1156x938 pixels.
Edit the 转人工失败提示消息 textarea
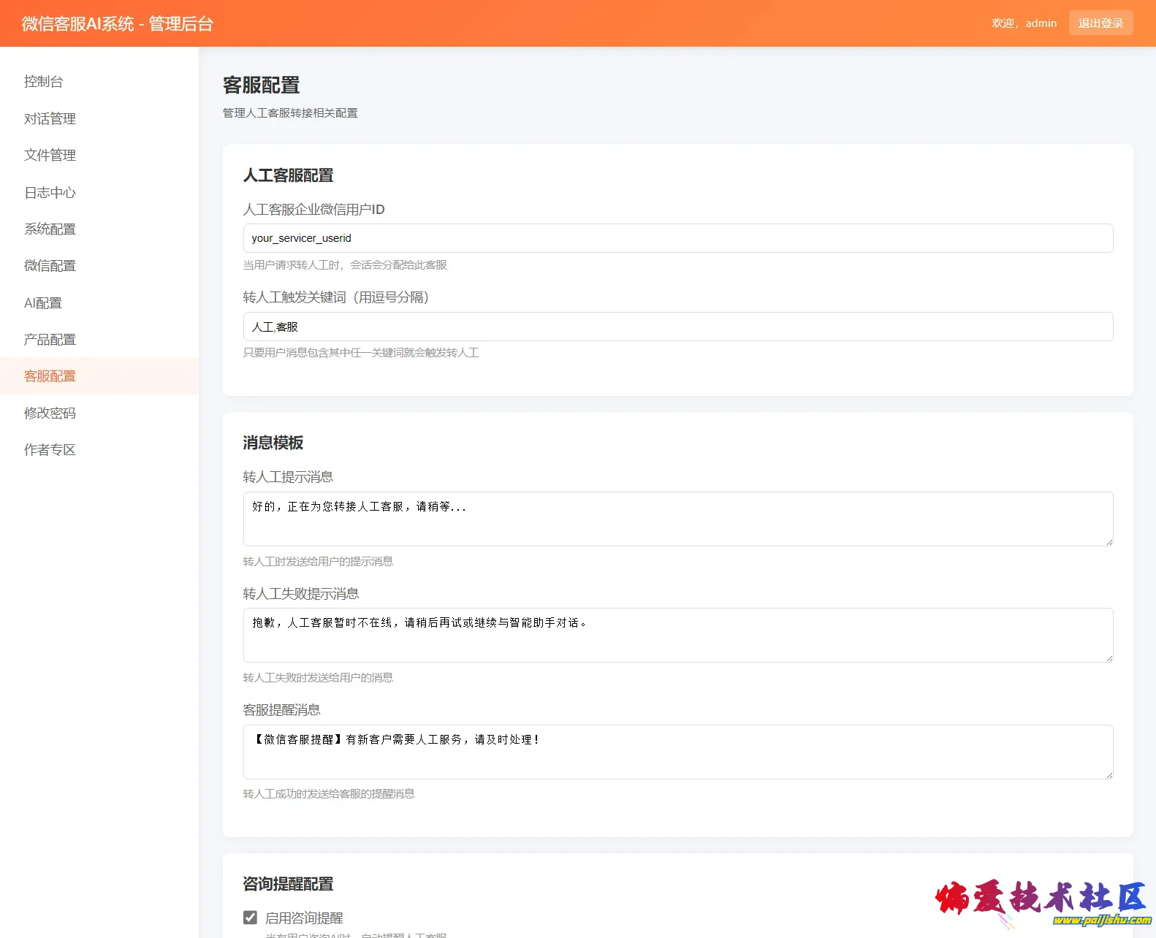[x=677, y=635]
